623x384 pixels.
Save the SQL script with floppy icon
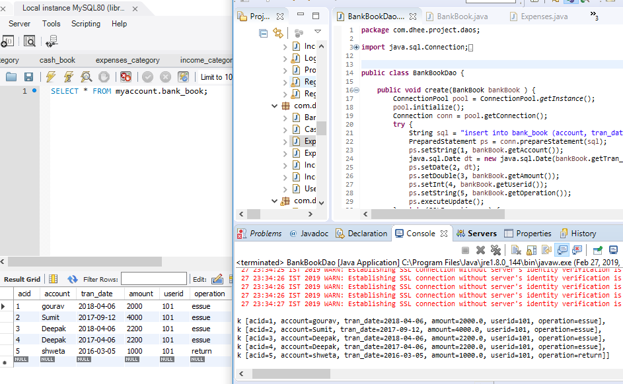(28, 77)
